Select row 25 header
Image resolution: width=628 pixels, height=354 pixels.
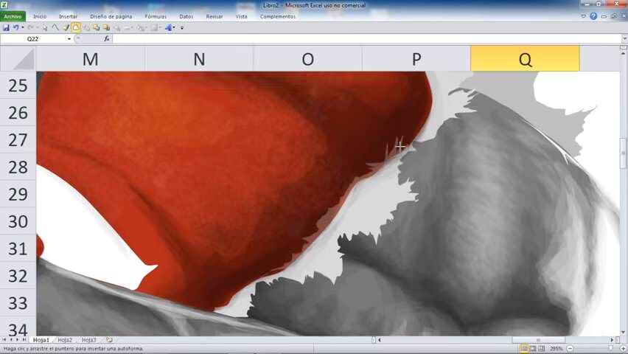[18, 86]
